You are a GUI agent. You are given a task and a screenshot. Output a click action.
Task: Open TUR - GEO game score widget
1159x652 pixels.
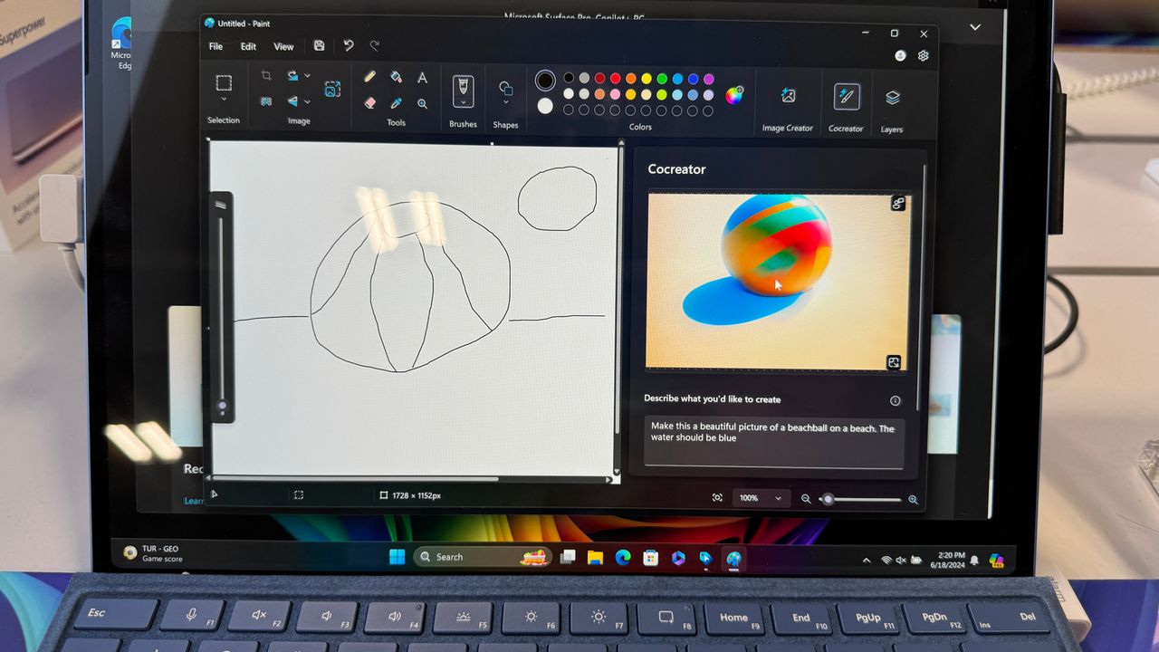click(154, 553)
